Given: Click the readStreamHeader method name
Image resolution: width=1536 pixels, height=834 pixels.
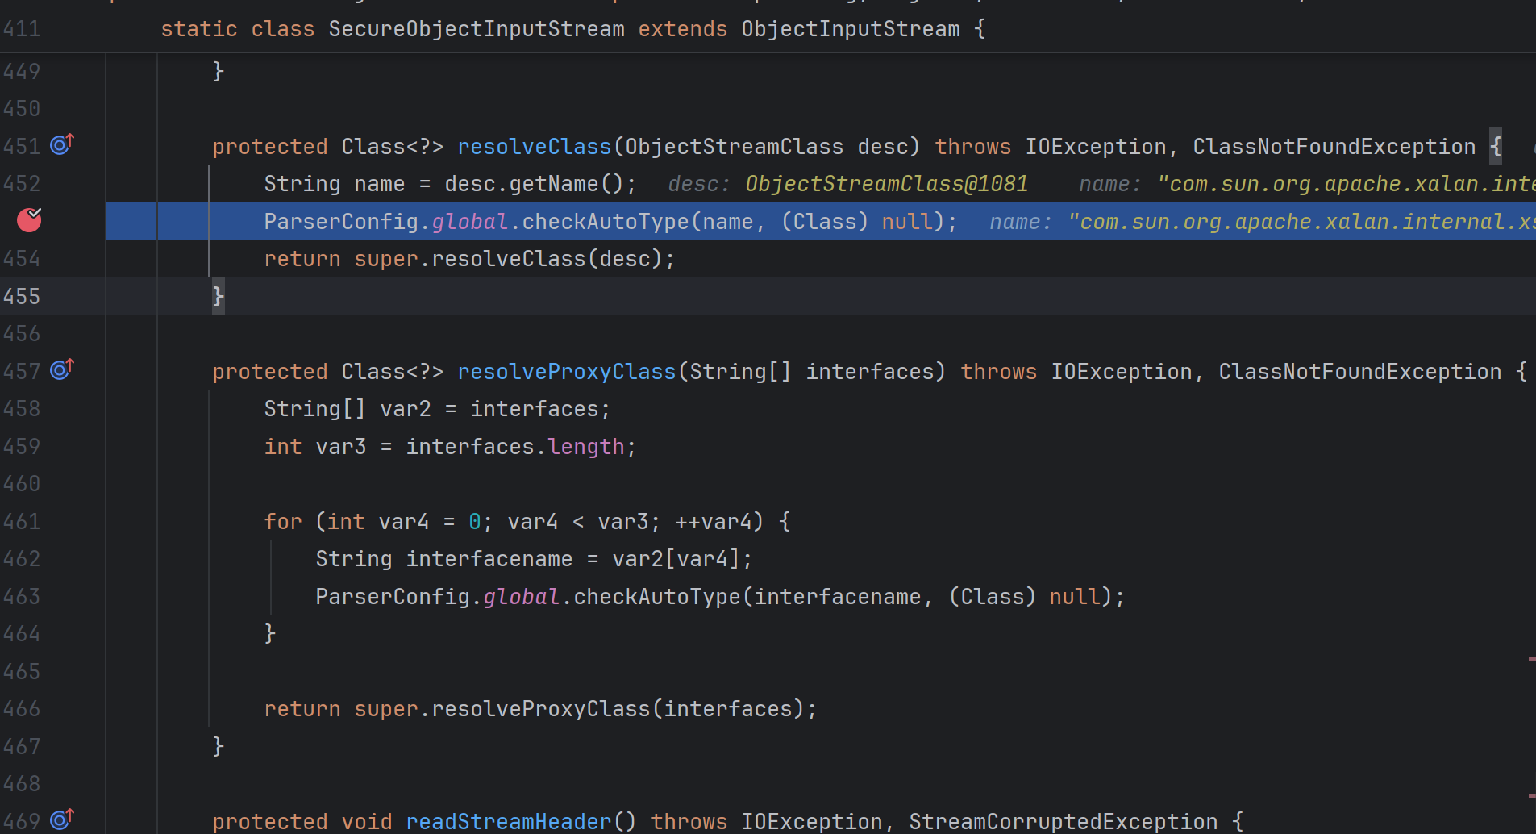Looking at the screenshot, I should pos(508,822).
